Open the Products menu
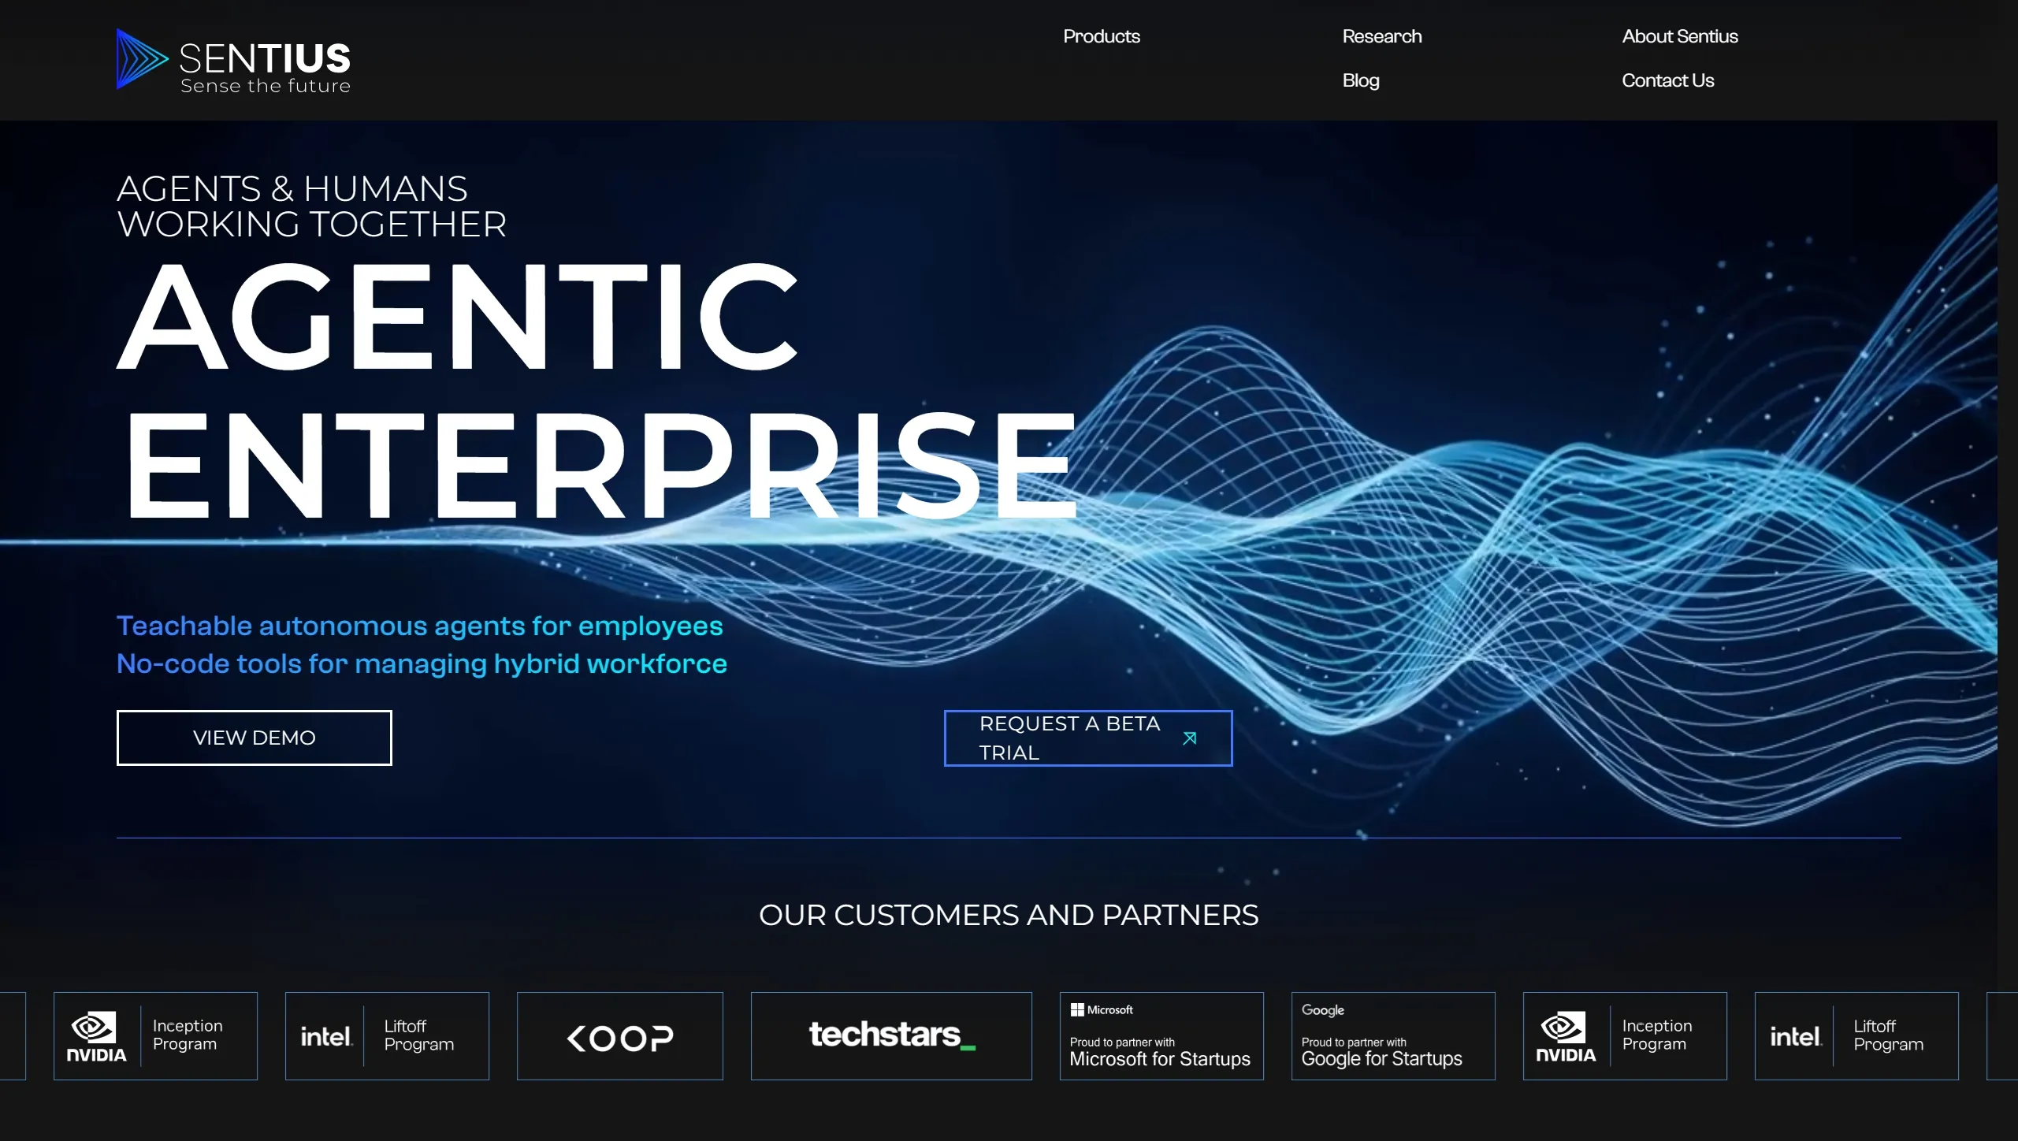Image resolution: width=2018 pixels, height=1141 pixels. pyautogui.click(x=1101, y=36)
